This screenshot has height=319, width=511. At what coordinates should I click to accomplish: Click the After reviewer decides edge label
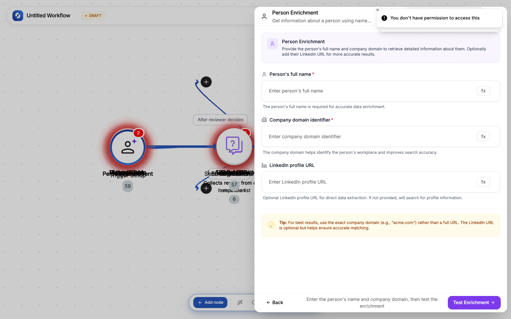(x=220, y=120)
